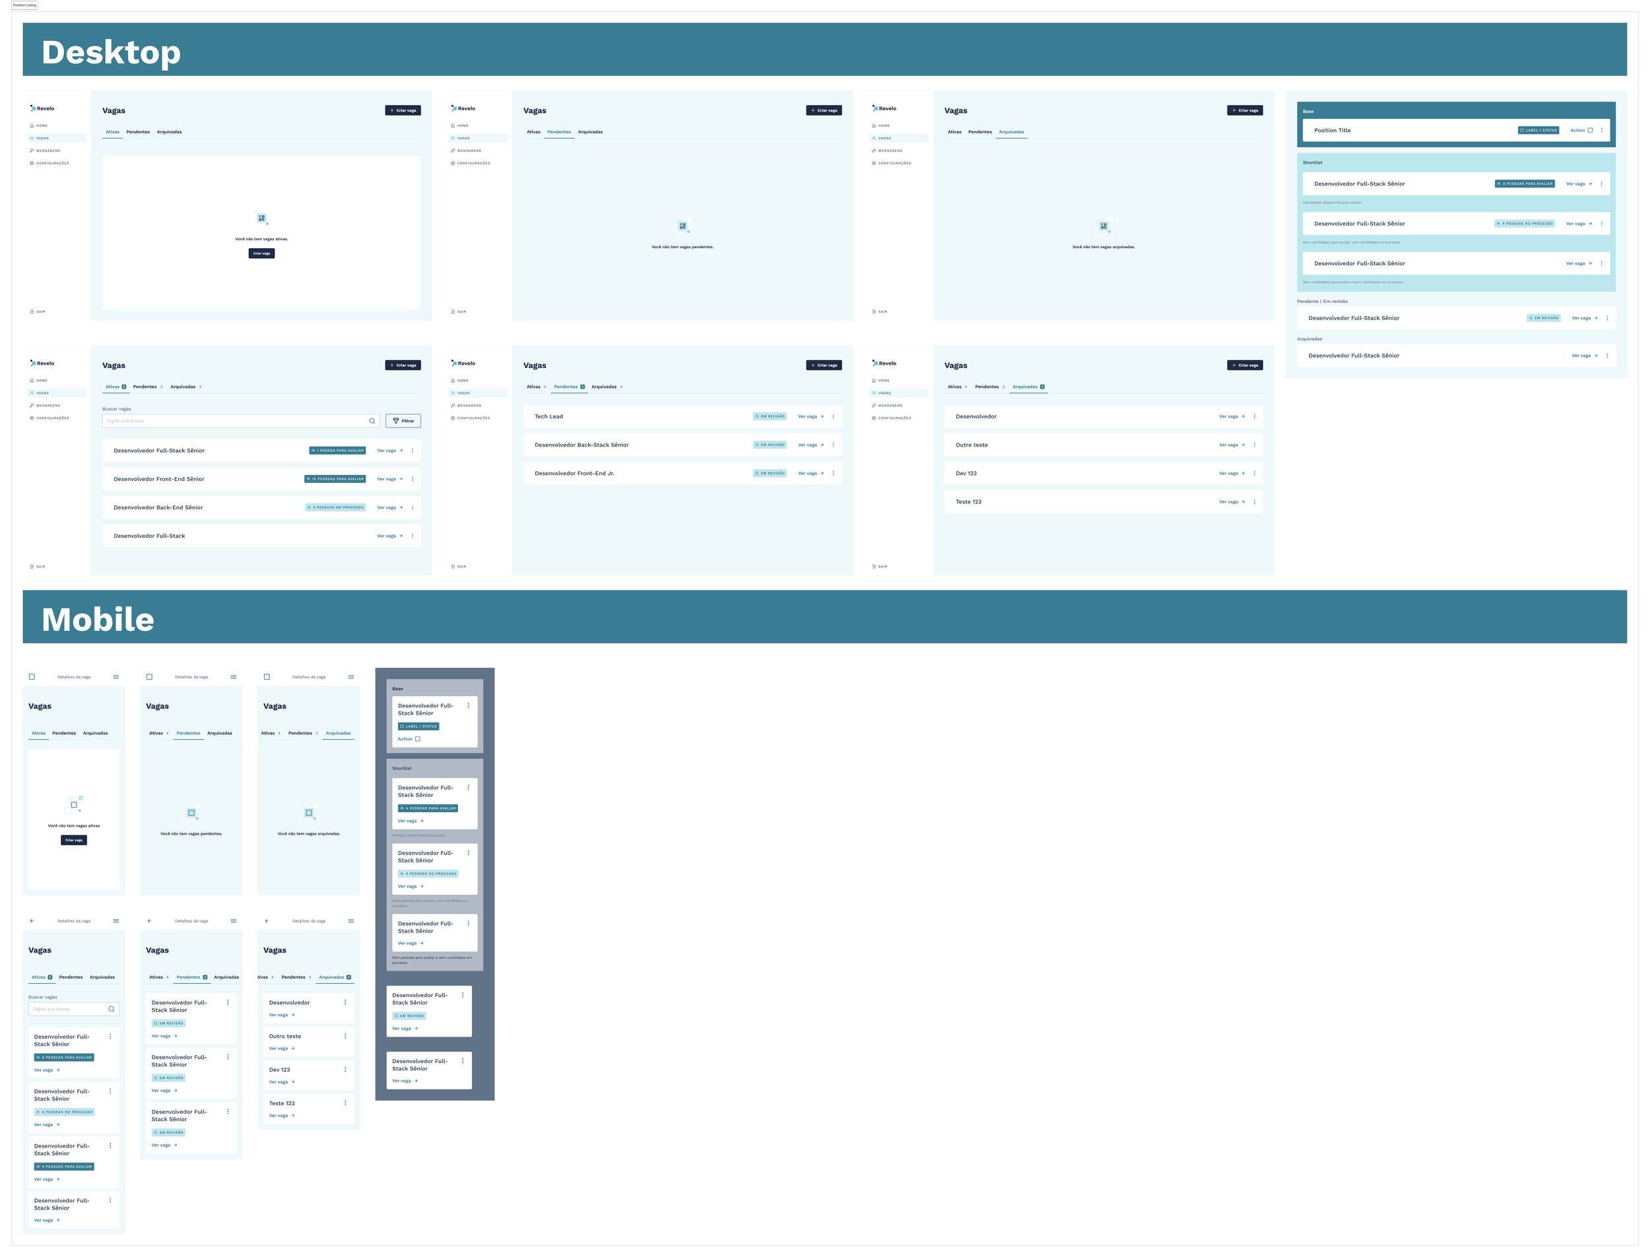Open kebab menu on Desenvolvedor Front-End Jr. row
The width and height of the screenshot is (1650, 1257).
click(x=833, y=473)
